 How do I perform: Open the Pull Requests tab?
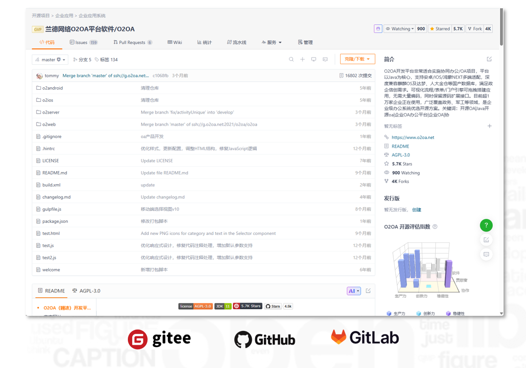[x=132, y=42]
